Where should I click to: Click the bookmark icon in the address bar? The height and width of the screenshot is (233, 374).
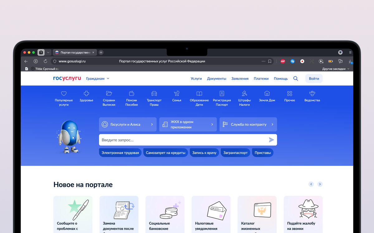pyautogui.click(x=270, y=61)
